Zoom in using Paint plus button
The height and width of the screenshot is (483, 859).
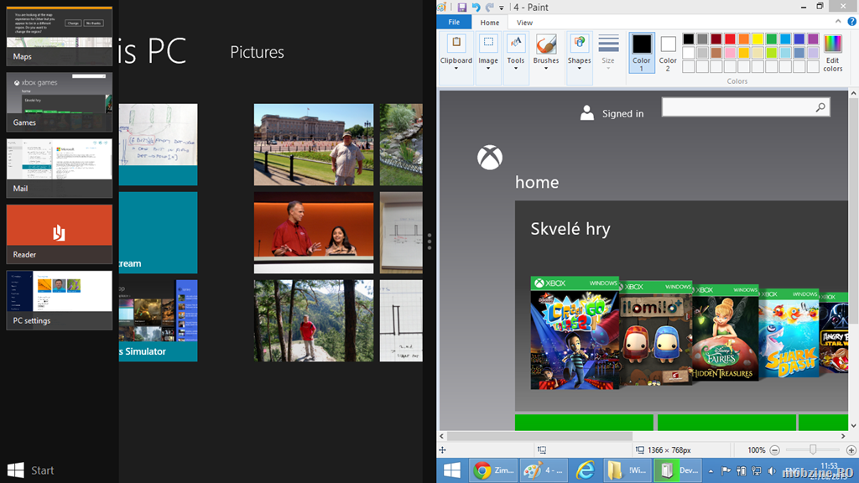coord(851,450)
